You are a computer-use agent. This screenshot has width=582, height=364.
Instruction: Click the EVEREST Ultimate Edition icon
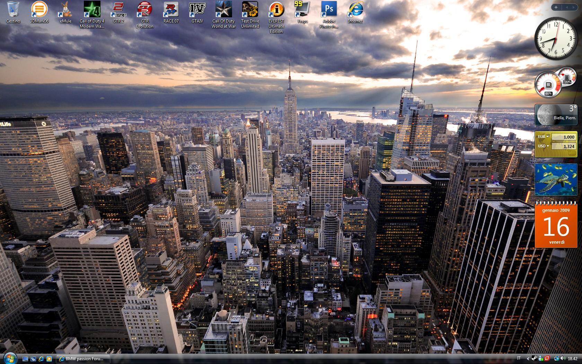point(276,10)
